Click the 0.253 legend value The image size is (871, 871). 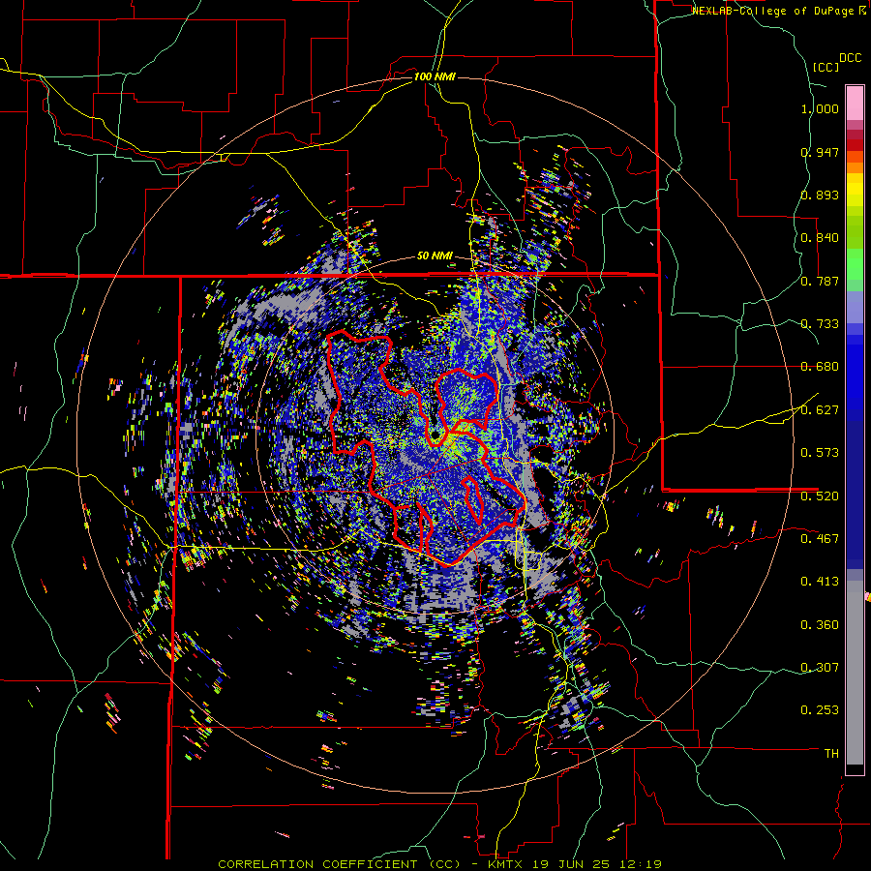click(820, 710)
